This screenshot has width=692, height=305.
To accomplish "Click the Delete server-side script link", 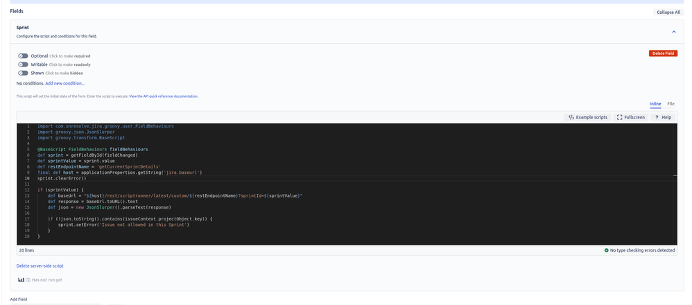I will tap(40, 266).
